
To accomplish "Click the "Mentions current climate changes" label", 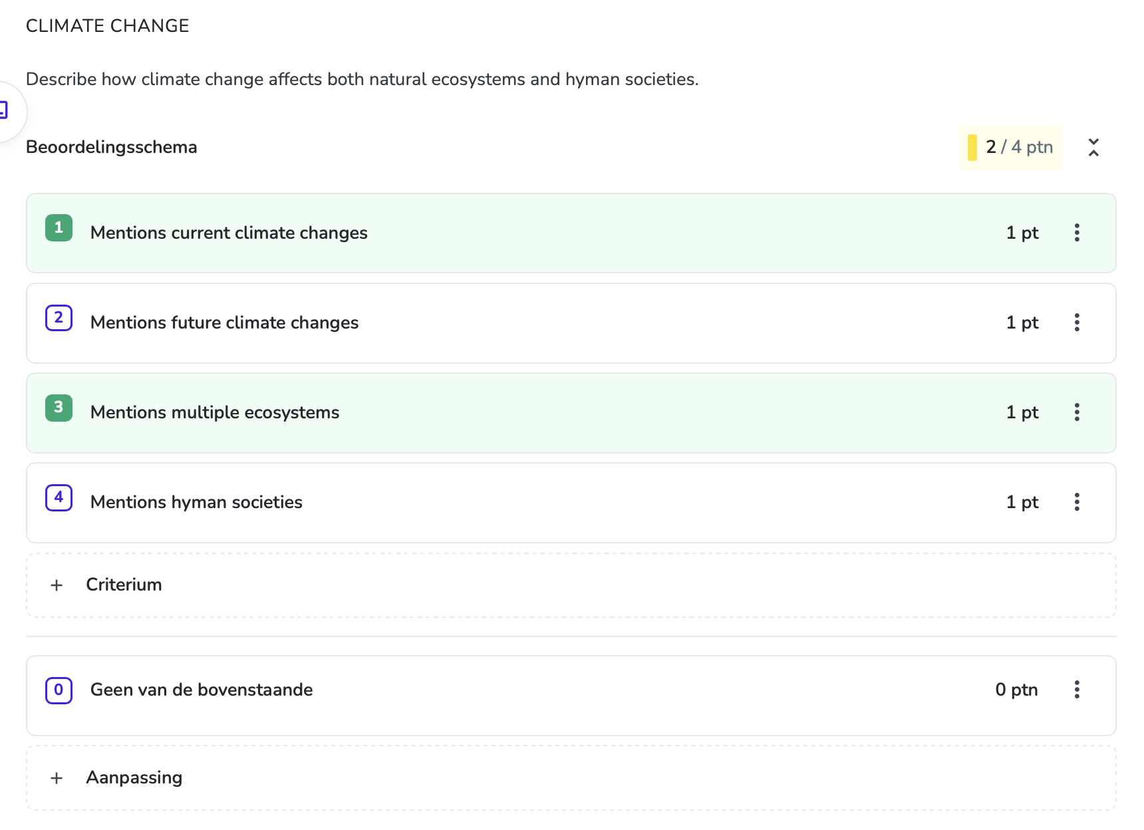I will tap(229, 233).
